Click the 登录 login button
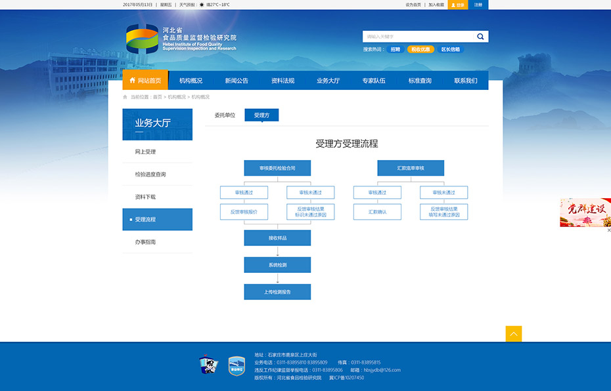This screenshot has height=391, width=611. (x=458, y=5)
